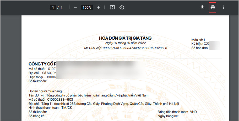Screen dimensions: 239x121
Task: Click the Mẫu số: 1 text
Action: [198, 40]
